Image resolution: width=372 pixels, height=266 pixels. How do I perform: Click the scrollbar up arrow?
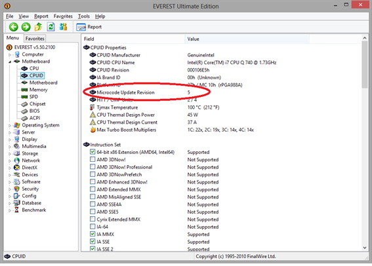pyautogui.click(x=365, y=38)
